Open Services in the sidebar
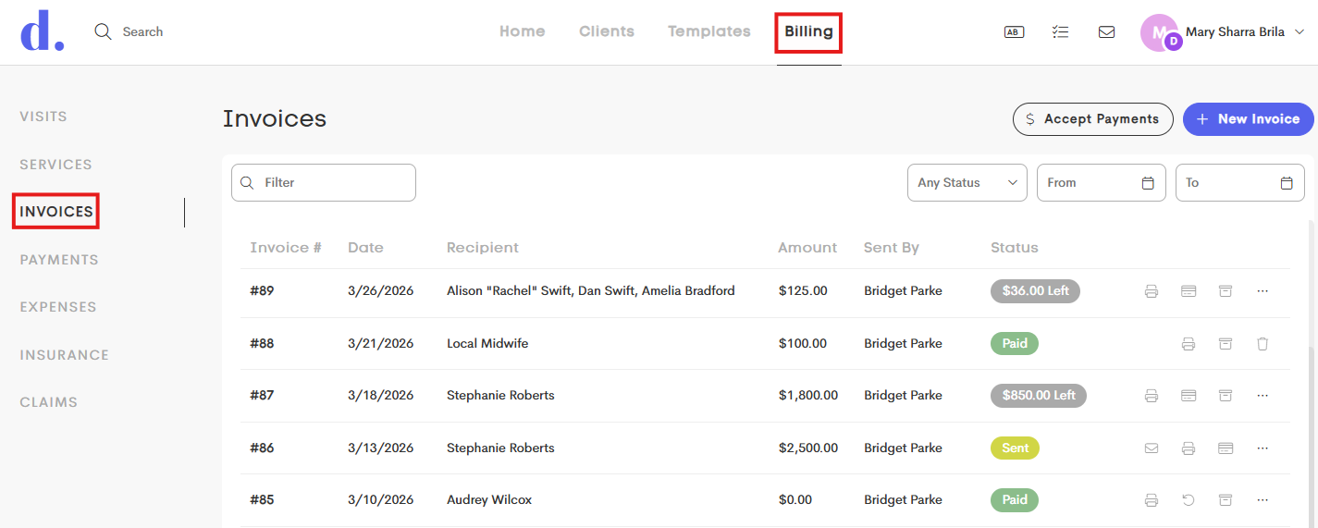The image size is (1318, 528). (55, 165)
